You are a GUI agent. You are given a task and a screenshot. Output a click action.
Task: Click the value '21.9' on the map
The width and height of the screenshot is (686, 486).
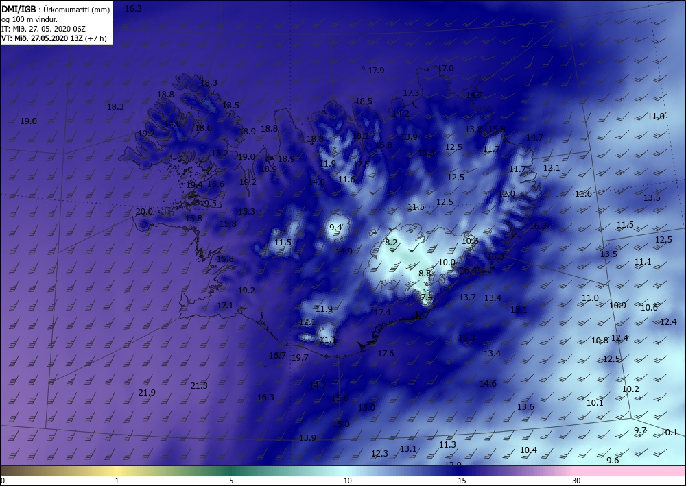[147, 393]
